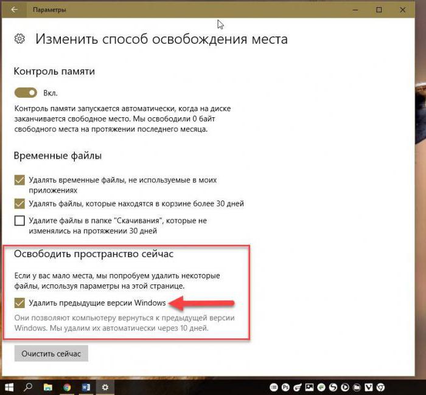Click the folder-shaped tray icon
The height and width of the screenshot is (395, 426).
click(x=357, y=387)
